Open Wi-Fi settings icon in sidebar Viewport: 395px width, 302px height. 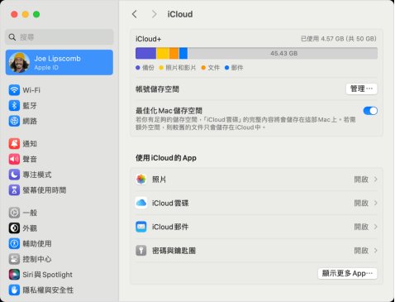pyautogui.click(x=14, y=90)
